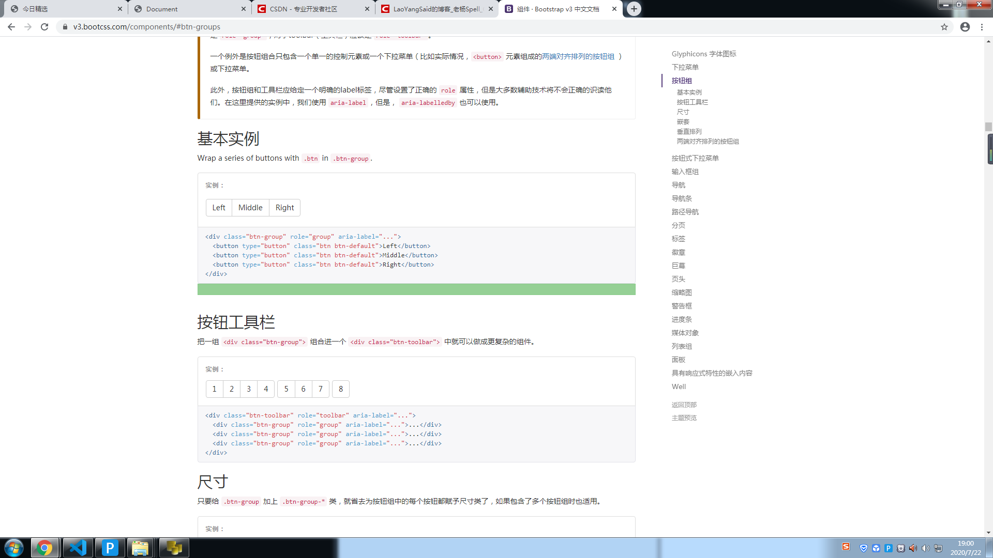Open the Chrome browser profile avatar
This screenshot has width=993, height=558.
click(x=965, y=26)
